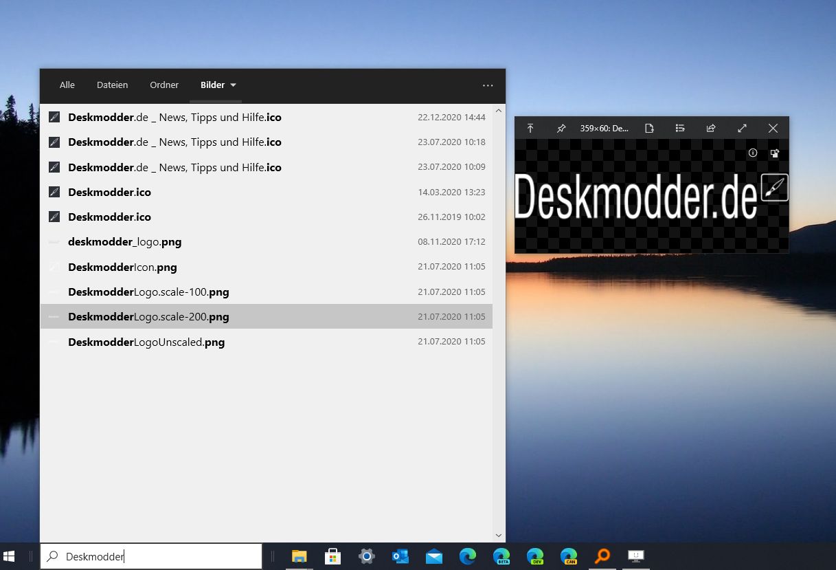Viewport: 836px width, 570px height.
Task: Click the thumbnail of DeskmodderIcon.png
Action: [x=54, y=267]
